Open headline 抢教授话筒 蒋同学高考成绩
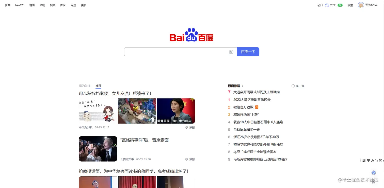Viewport: 384px width, 188px height. click(x=134, y=171)
